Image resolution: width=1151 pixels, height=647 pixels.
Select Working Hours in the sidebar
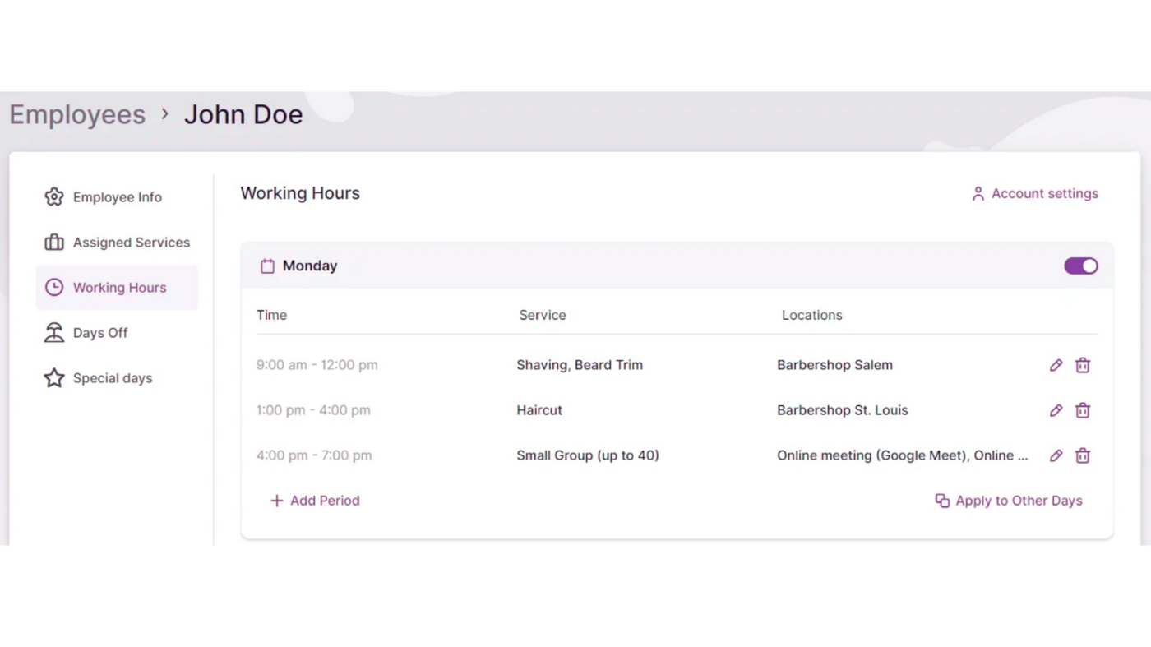tap(119, 288)
